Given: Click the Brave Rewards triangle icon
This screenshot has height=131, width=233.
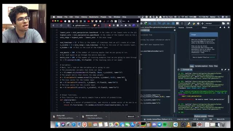Looking at the screenshot, I should pyautogui.click(x=99, y=25).
